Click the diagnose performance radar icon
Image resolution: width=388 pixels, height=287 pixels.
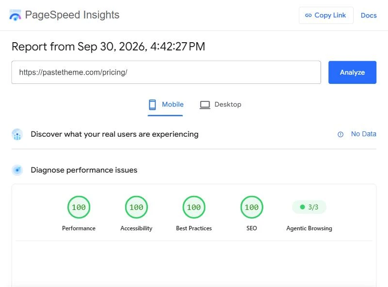tap(17, 170)
